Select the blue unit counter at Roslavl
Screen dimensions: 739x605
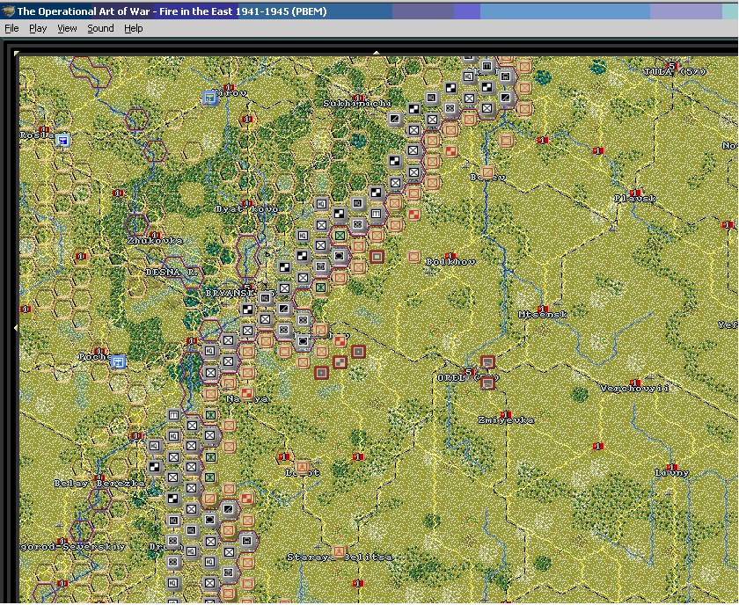(x=62, y=141)
